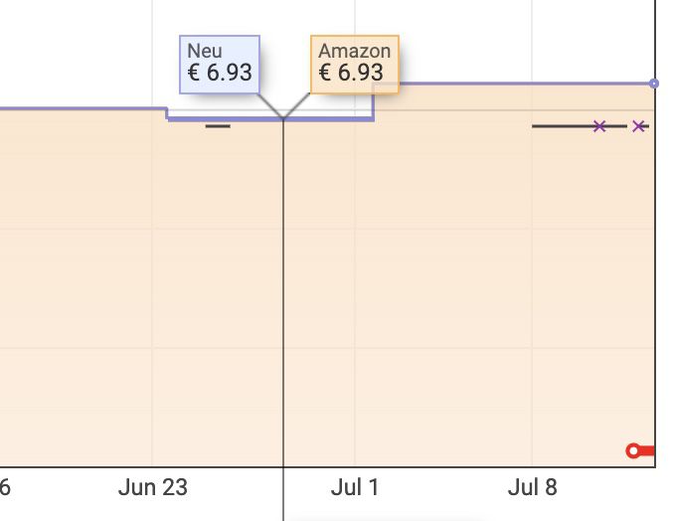
Task: Click the purple endpoint circle on right edge
Action: [654, 84]
